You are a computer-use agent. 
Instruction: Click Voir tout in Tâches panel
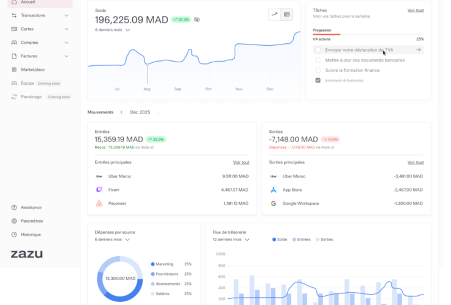tap(415, 10)
